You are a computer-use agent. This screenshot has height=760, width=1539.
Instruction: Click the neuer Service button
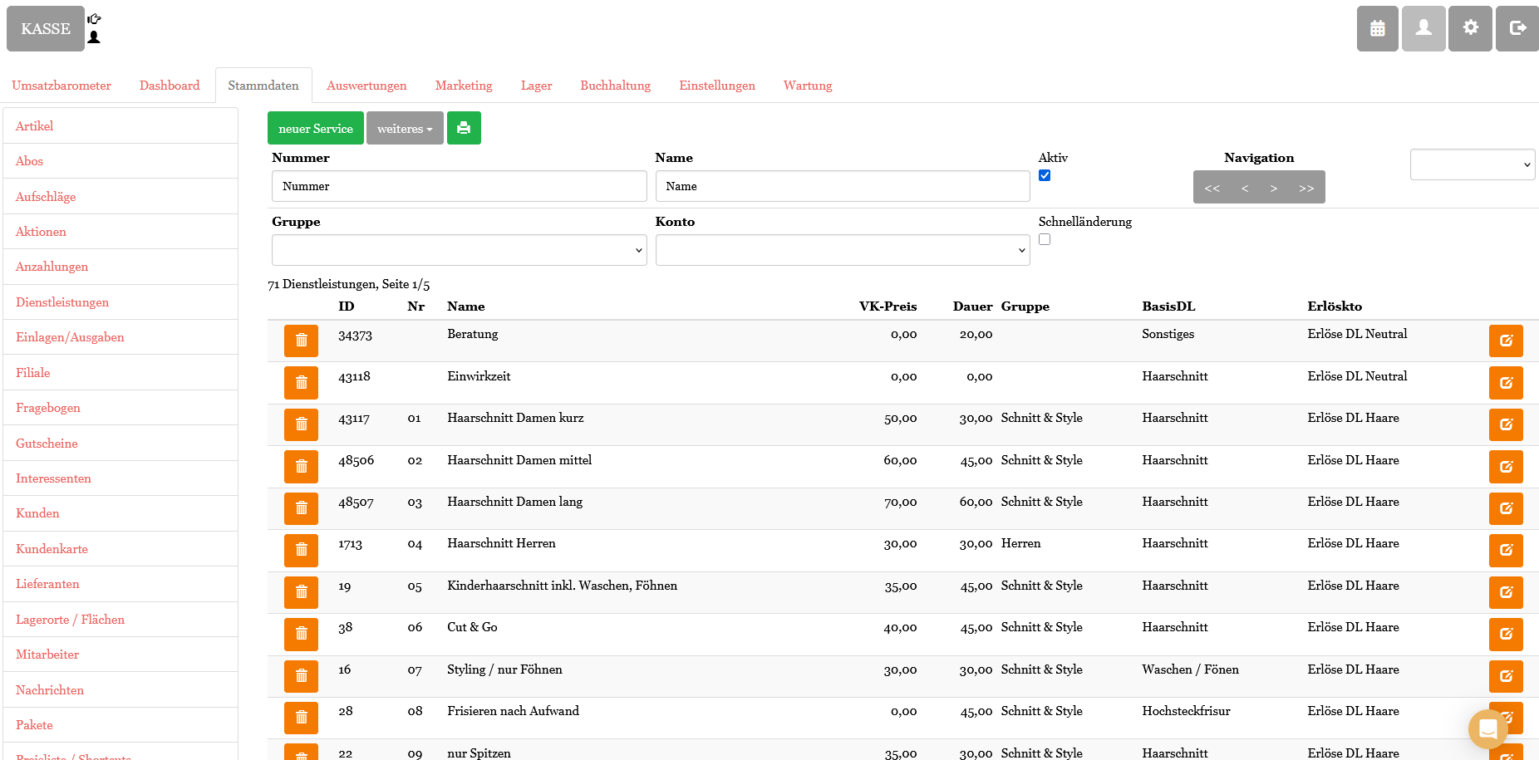[x=316, y=128]
